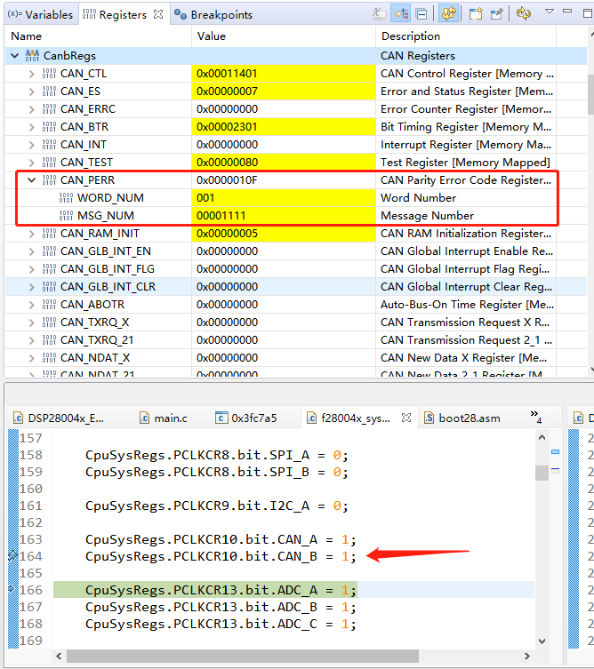Screen dimensions: 594x669
Task: Open the main.c editor tab
Action: point(164,418)
